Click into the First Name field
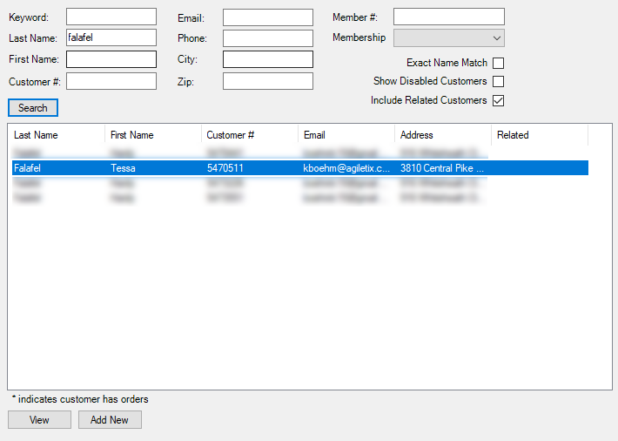Image resolution: width=618 pixels, height=441 pixels. point(111,59)
